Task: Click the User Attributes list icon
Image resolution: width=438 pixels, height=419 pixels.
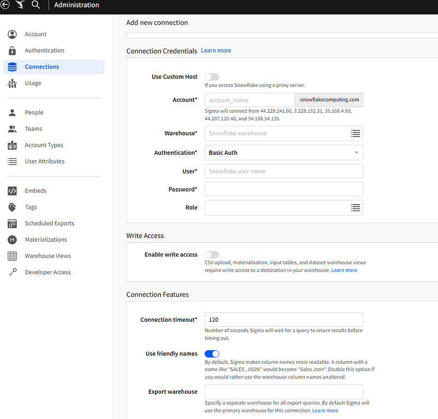Action: click(12, 161)
